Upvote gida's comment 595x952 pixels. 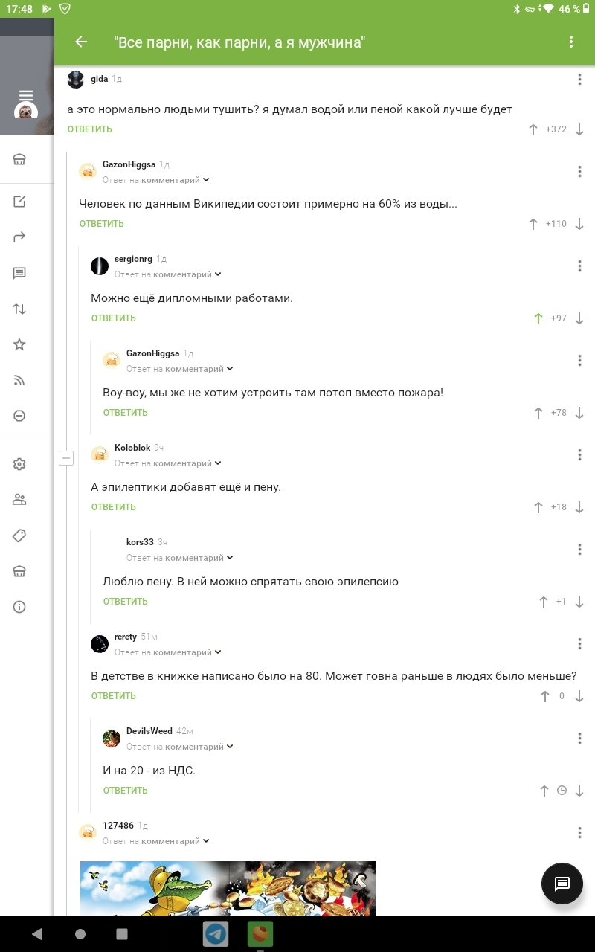533,129
